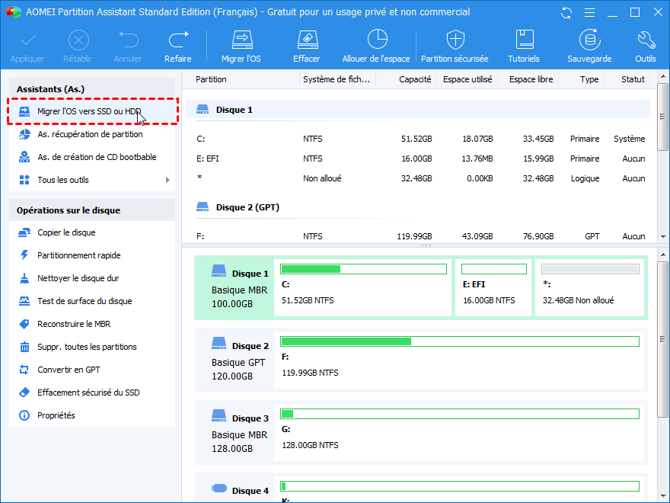Click the refresh icon in title bar
The image size is (670, 503).
(x=566, y=12)
